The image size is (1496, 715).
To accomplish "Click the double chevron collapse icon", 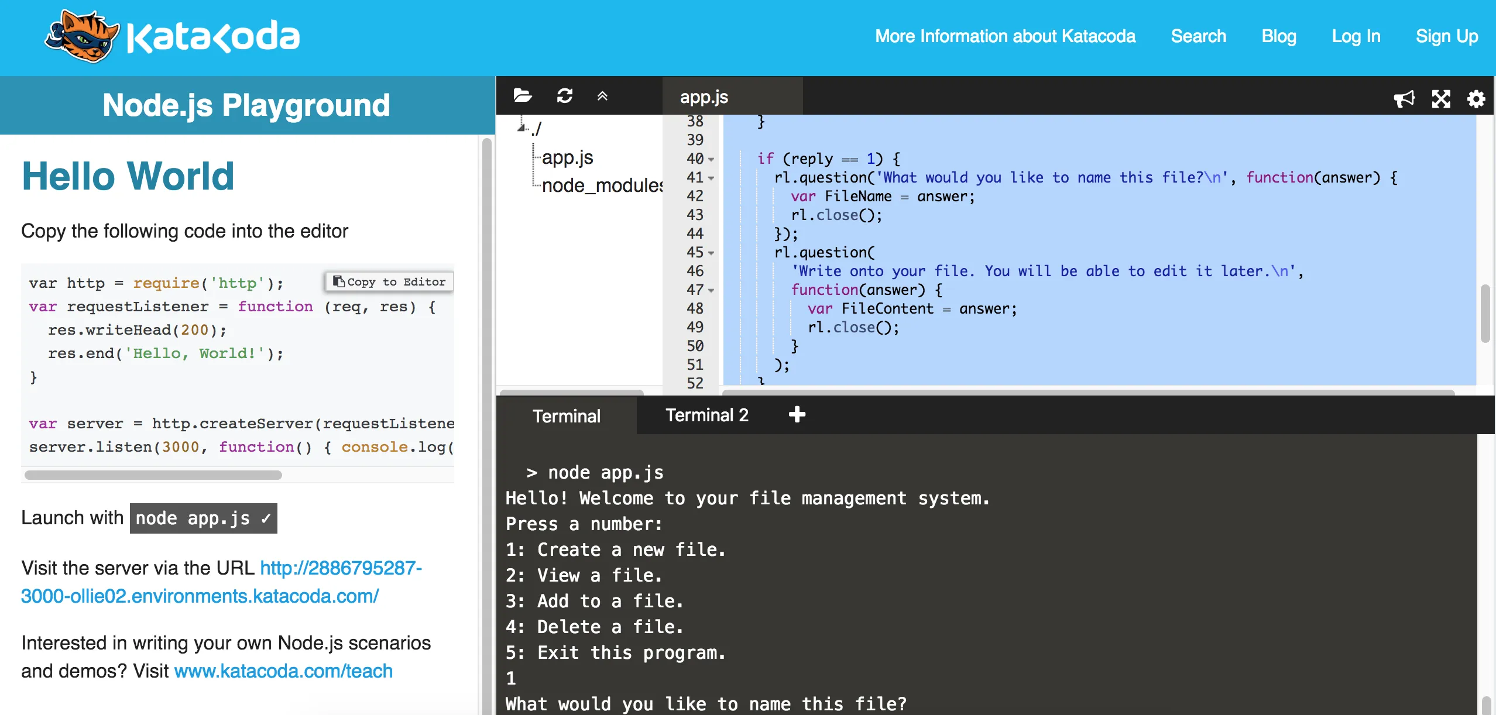I will (x=602, y=96).
